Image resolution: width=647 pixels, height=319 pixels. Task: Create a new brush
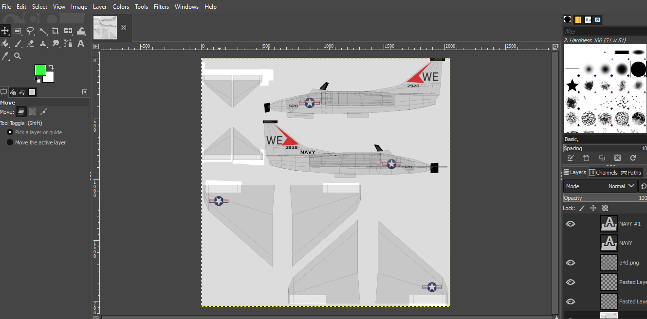pyautogui.click(x=586, y=158)
